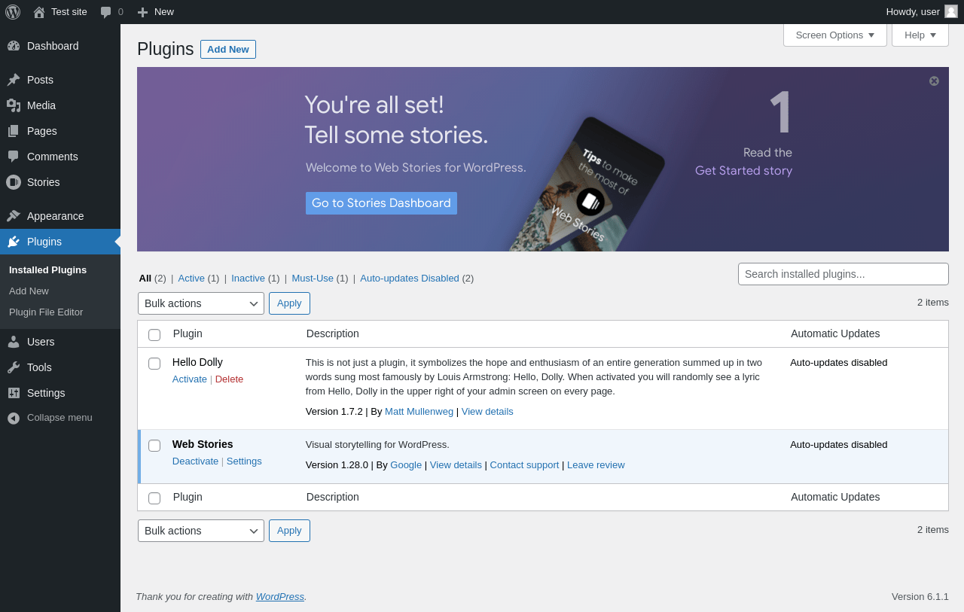Click the Tools wrench icon in the sidebar
The height and width of the screenshot is (612, 964).
[14, 367]
